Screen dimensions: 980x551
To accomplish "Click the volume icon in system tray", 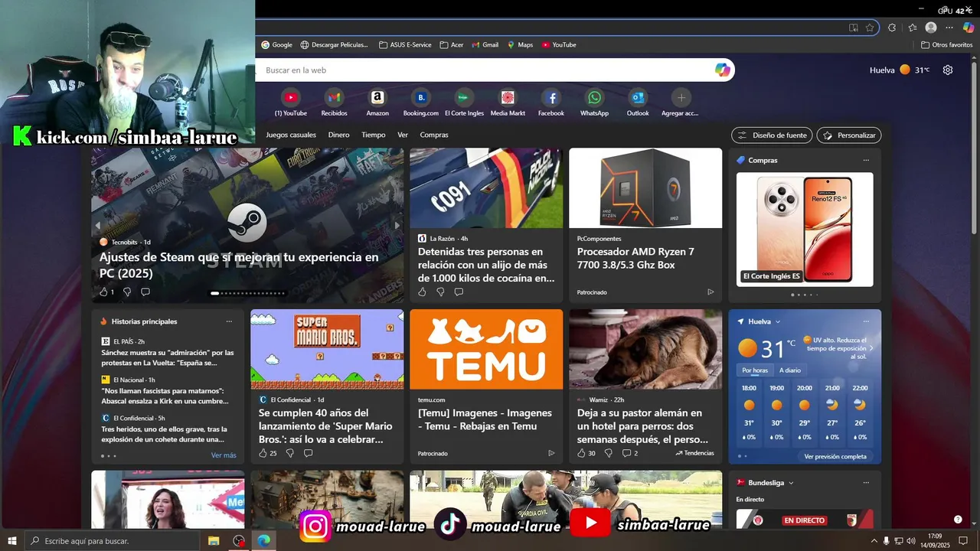I will 910,541.
